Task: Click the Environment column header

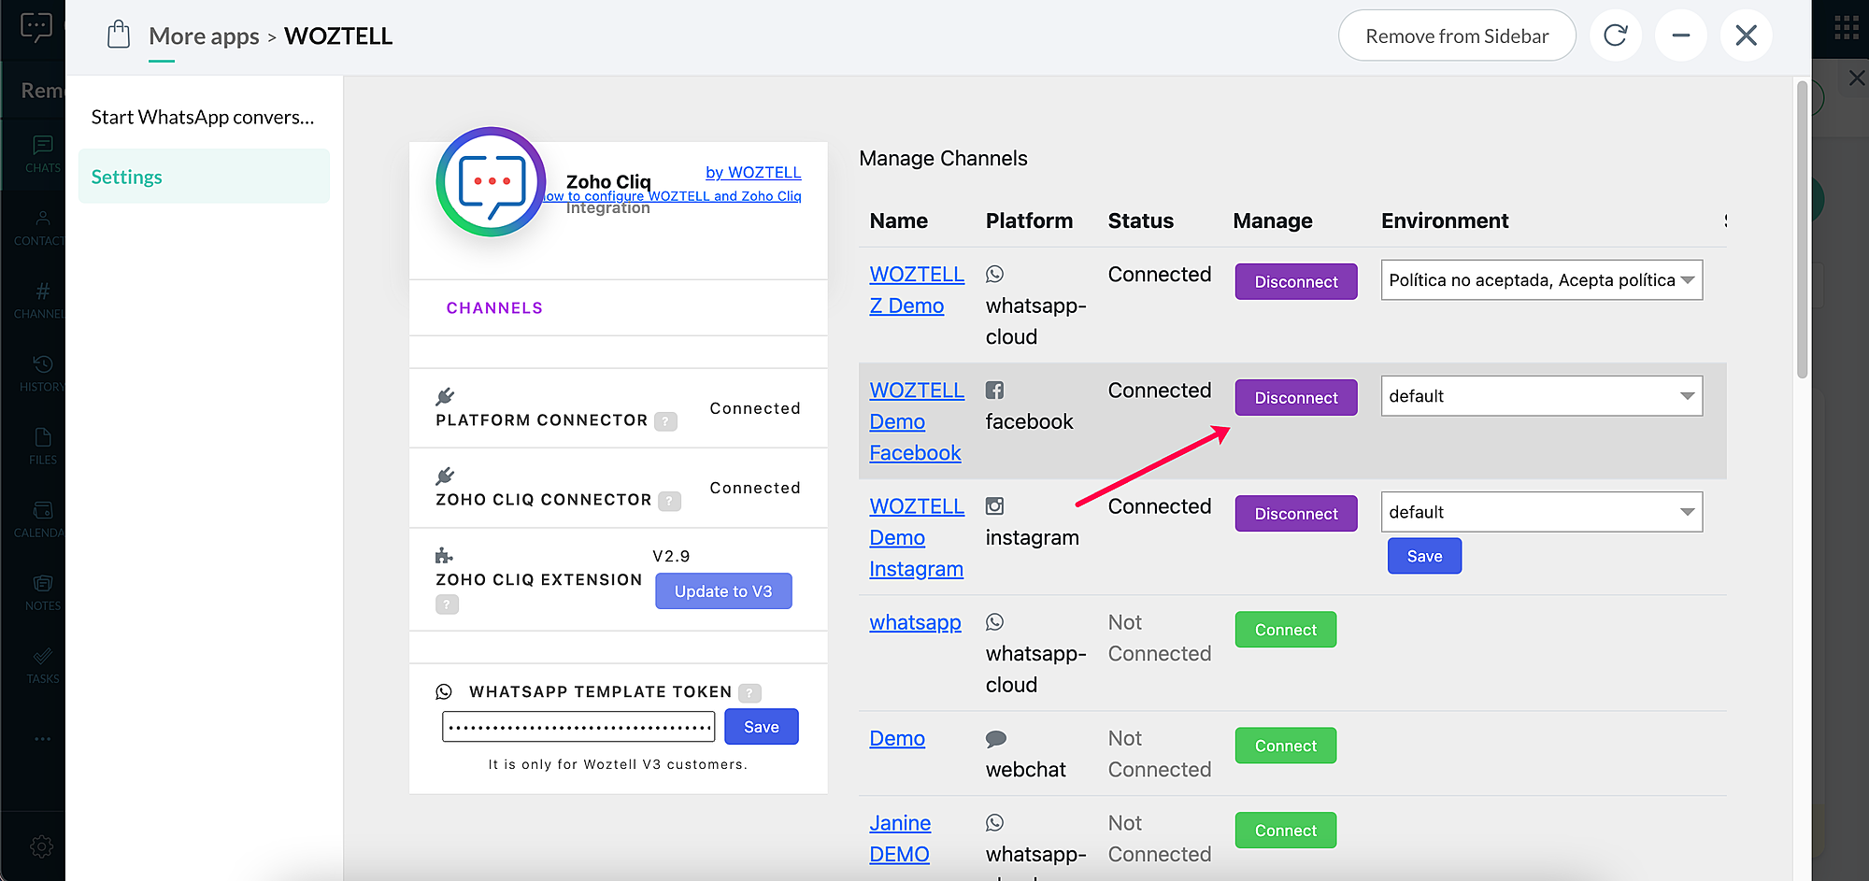Action: pos(1445,220)
